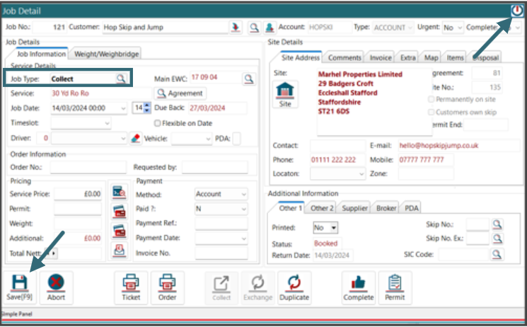This screenshot has height=327, width=527.
Task: Click the Collect button in bottom toolbar
Action: pos(221,287)
